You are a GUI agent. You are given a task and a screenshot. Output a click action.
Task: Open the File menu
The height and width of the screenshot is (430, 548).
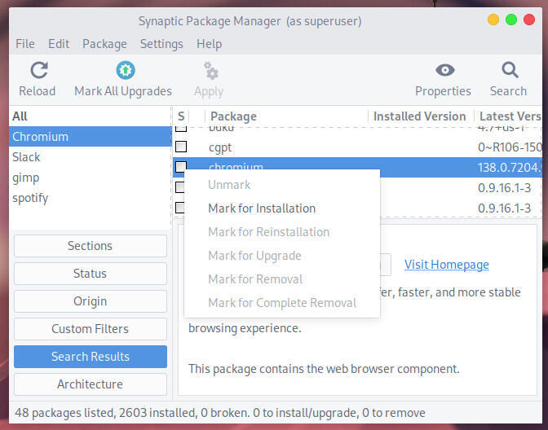25,44
